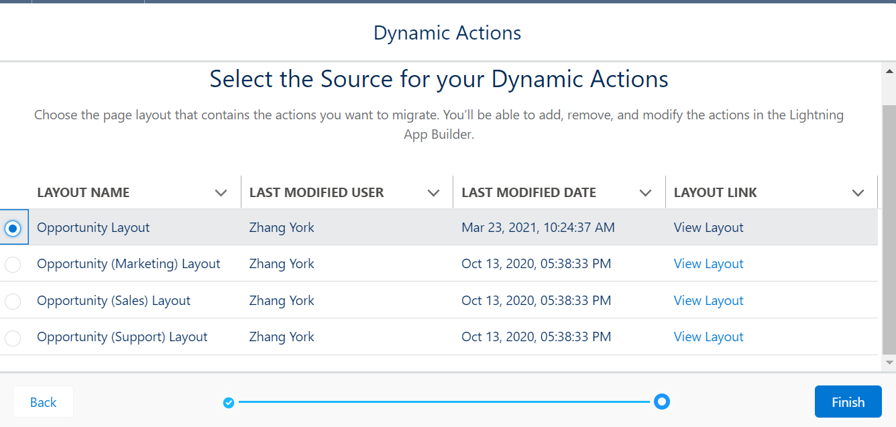Click View Layout for Opportunity Layout row

coord(708,227)
